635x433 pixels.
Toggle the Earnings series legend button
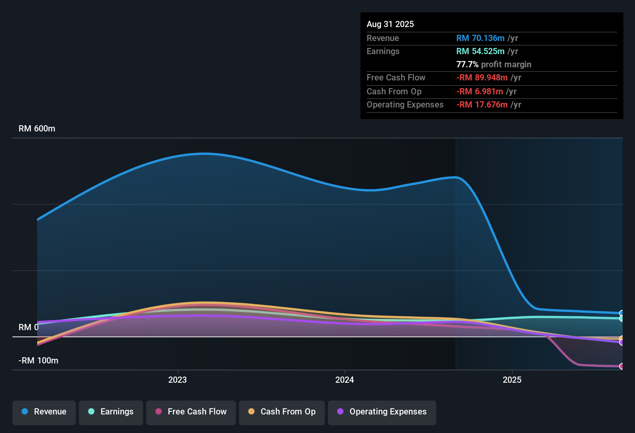111,412
